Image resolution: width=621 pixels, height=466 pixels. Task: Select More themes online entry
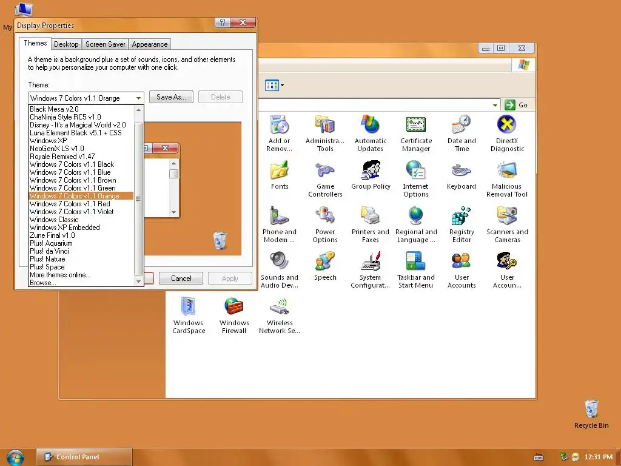[x=81, y=275]
